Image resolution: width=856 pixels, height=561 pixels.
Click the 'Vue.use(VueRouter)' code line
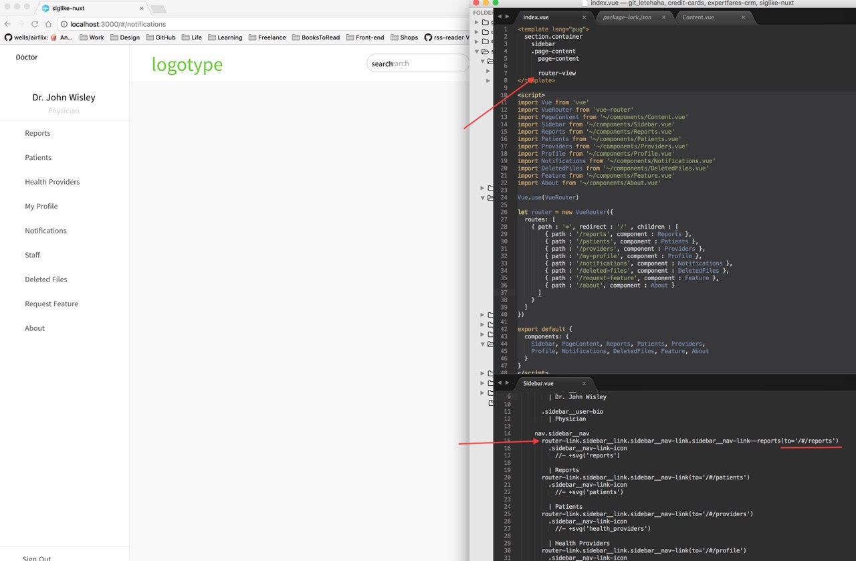pyautogui.click(x=548, y=197)
